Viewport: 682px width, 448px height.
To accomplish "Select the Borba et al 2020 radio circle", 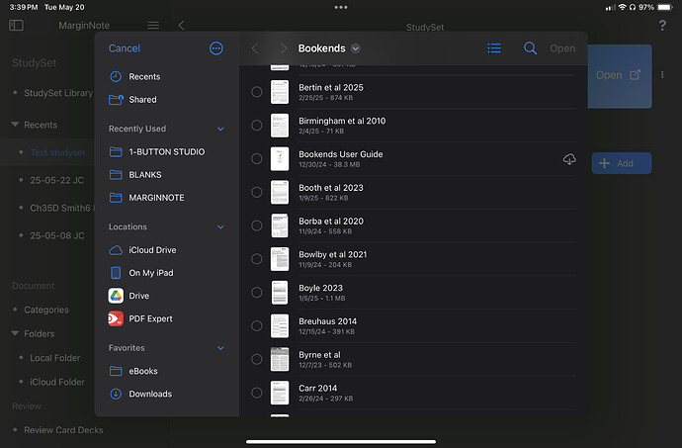I will [x=257, y=225].
